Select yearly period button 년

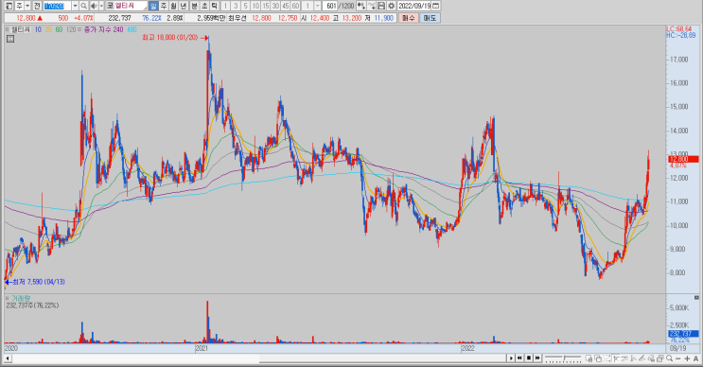click(184, 6)
